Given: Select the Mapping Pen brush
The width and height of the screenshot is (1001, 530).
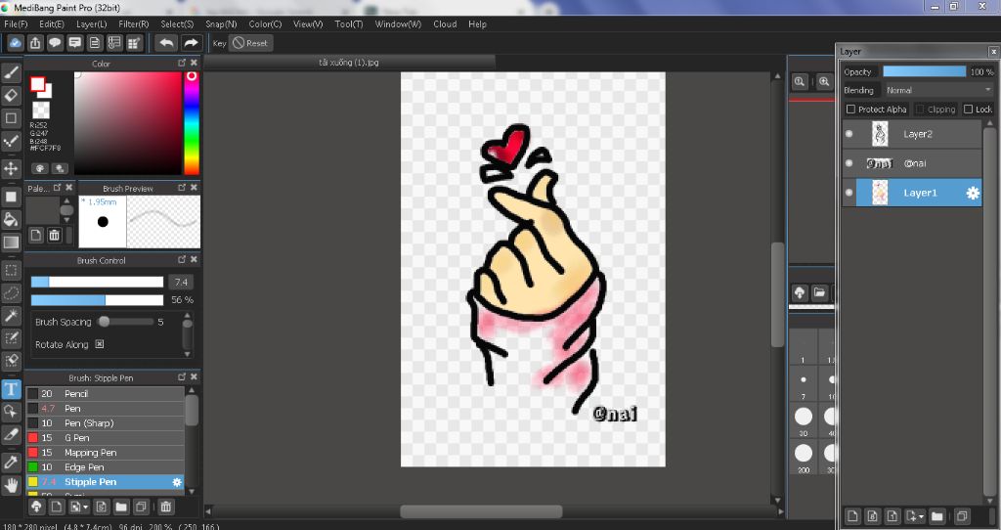Looking at the screenshot, I should [106, 453].
